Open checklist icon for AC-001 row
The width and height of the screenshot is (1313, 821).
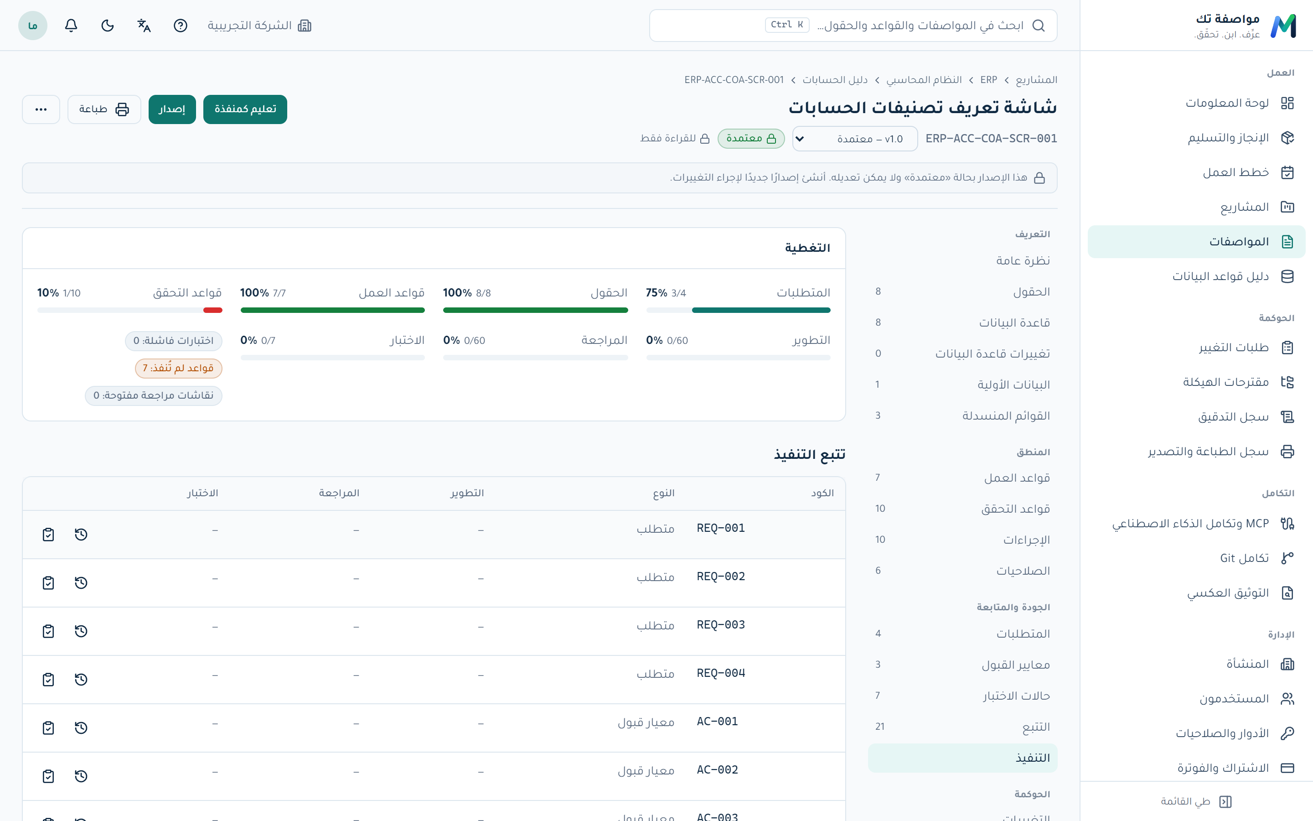(48, 727)
